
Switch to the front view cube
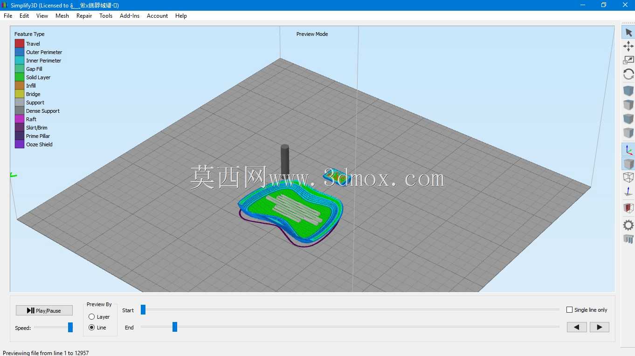pyautogui.click(x=628, y=119)
